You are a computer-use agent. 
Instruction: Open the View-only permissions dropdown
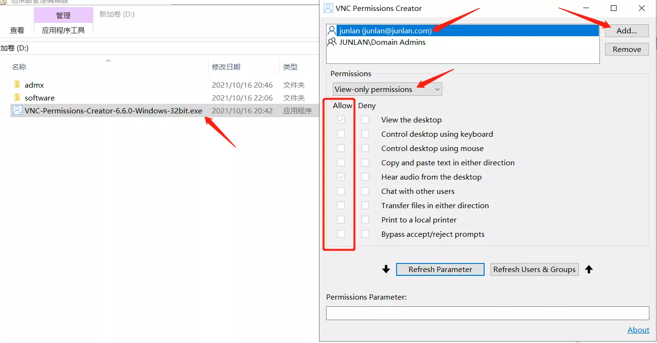387,89
